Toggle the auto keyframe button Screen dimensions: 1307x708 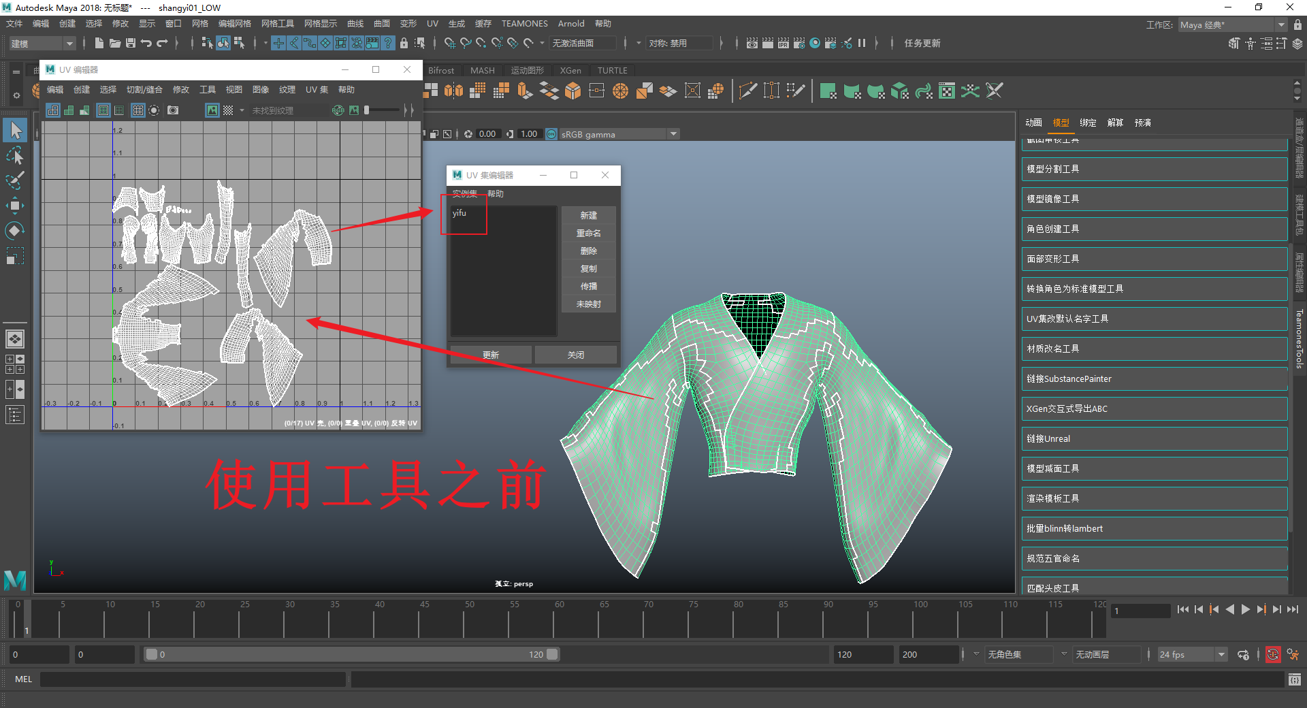coord(1272,655)
